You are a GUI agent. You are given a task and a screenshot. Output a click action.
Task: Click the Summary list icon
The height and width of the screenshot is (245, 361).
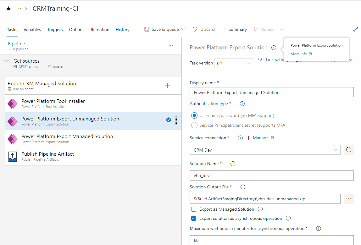[x=224, y=30]
